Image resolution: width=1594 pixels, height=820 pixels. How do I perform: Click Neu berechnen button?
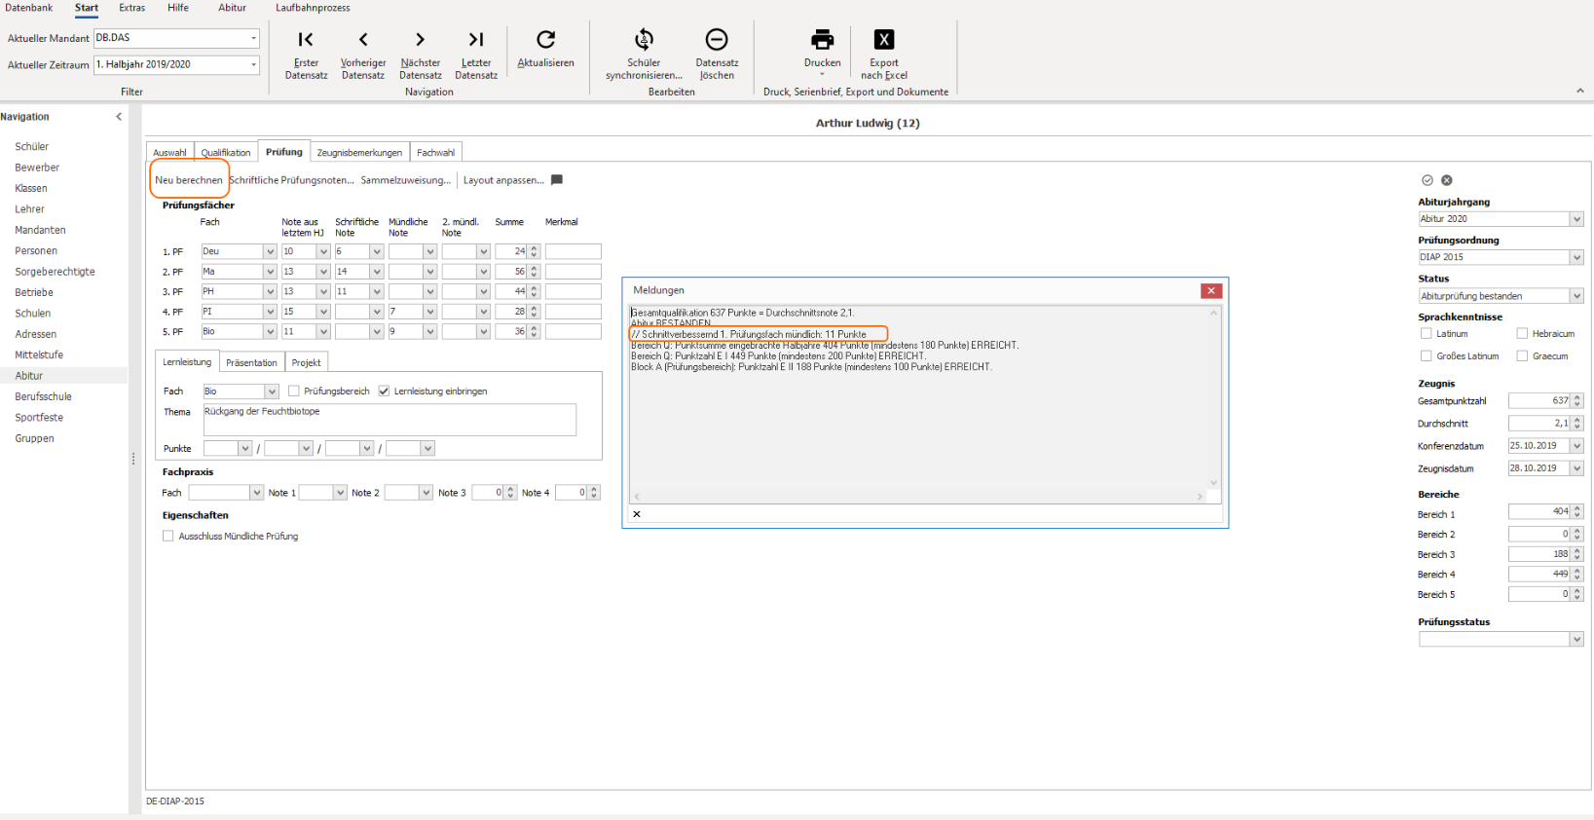189,180
